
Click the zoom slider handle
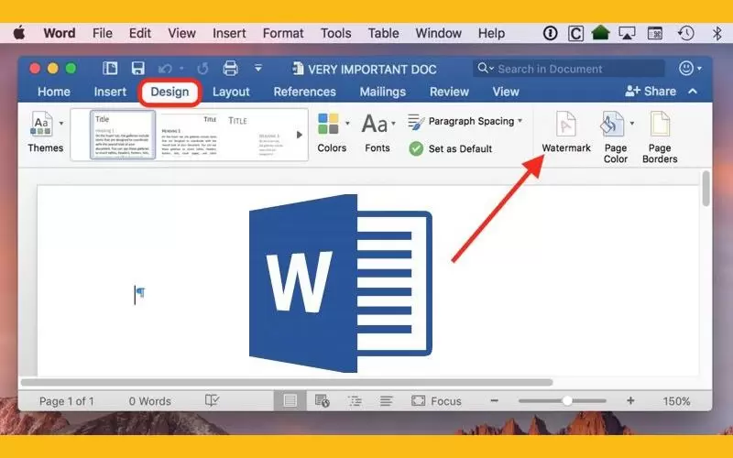(x=567, y=400)
